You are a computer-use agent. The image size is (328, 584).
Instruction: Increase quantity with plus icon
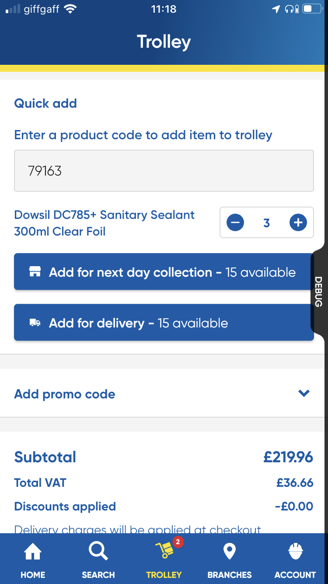pyautogui.click(x=298, y=223)
